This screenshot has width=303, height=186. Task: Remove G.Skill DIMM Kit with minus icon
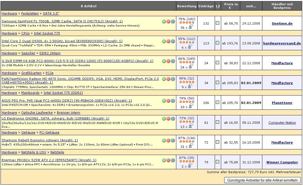(x=168, y=61)
